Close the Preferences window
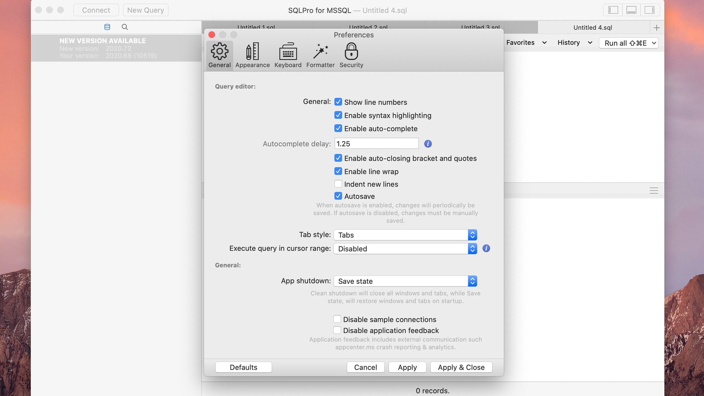 [x=212, y=35]
